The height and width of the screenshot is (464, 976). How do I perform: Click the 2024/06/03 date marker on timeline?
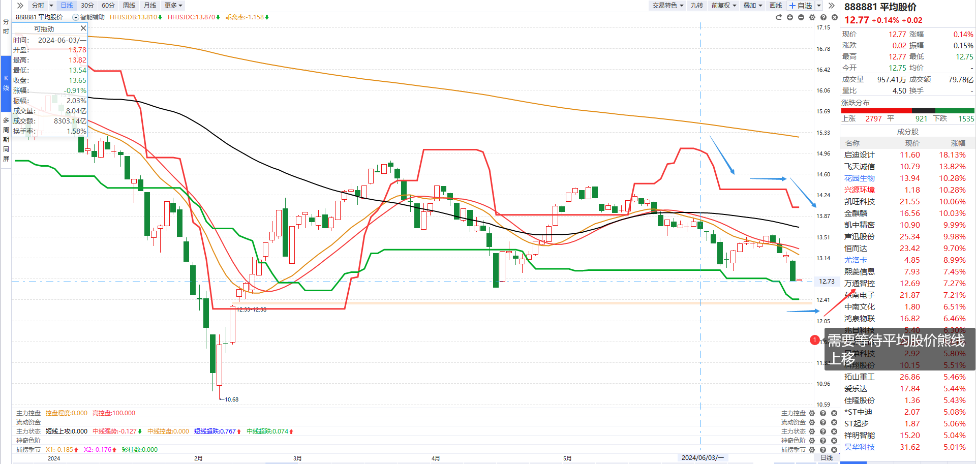point(703,458)
